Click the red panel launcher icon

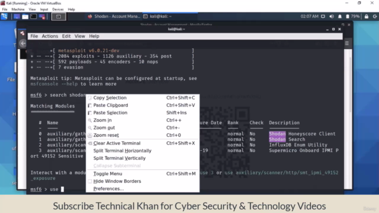pos(42,17)
